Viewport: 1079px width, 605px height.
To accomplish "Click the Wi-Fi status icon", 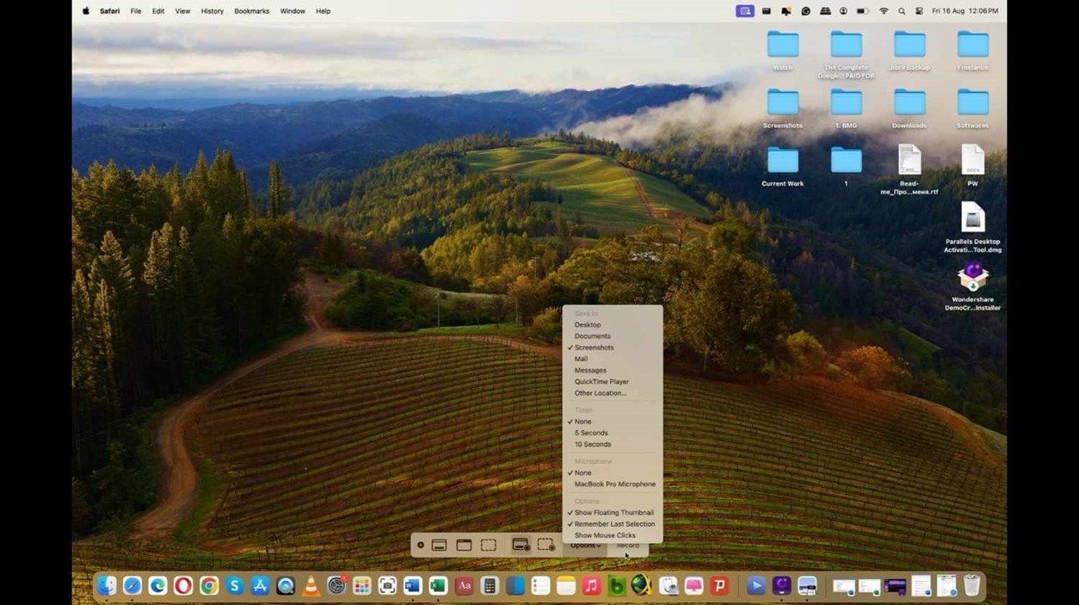I will [884, 11].
